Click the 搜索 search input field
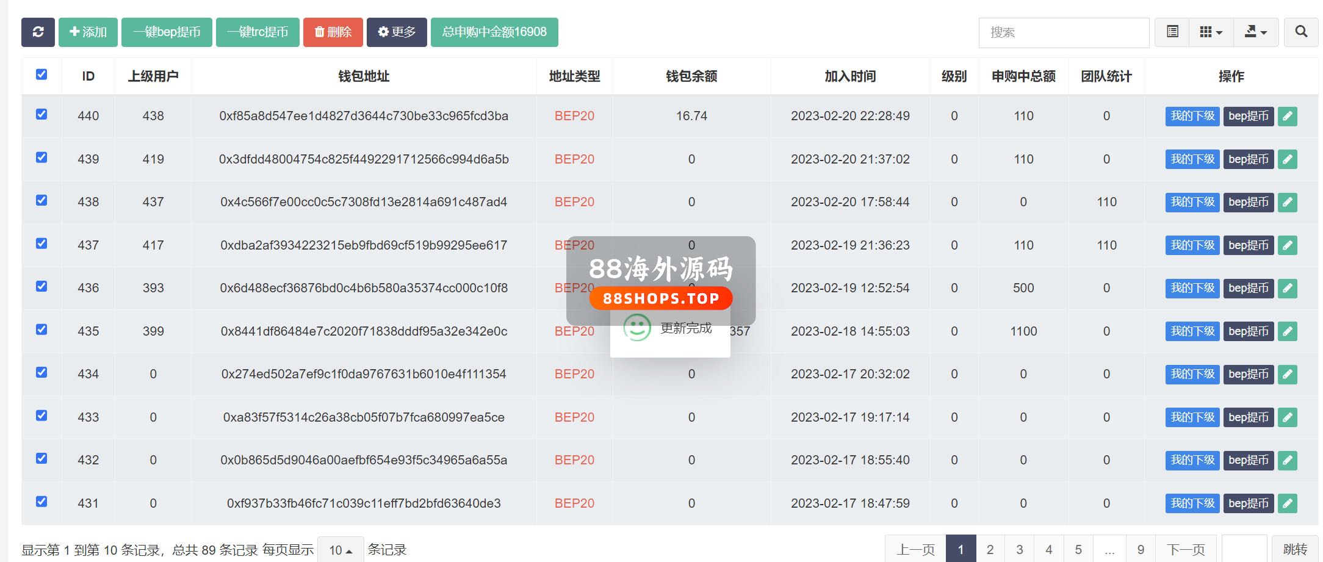This screenshot has height=562, width=1323. (1063, 32)
